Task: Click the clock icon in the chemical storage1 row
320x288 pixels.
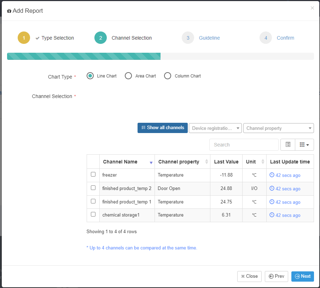Action: click(x=272, y=215)
